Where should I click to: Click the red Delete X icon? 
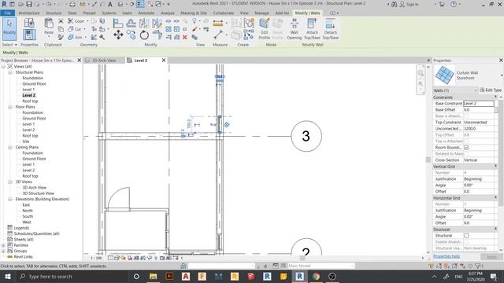click(185, 38)
